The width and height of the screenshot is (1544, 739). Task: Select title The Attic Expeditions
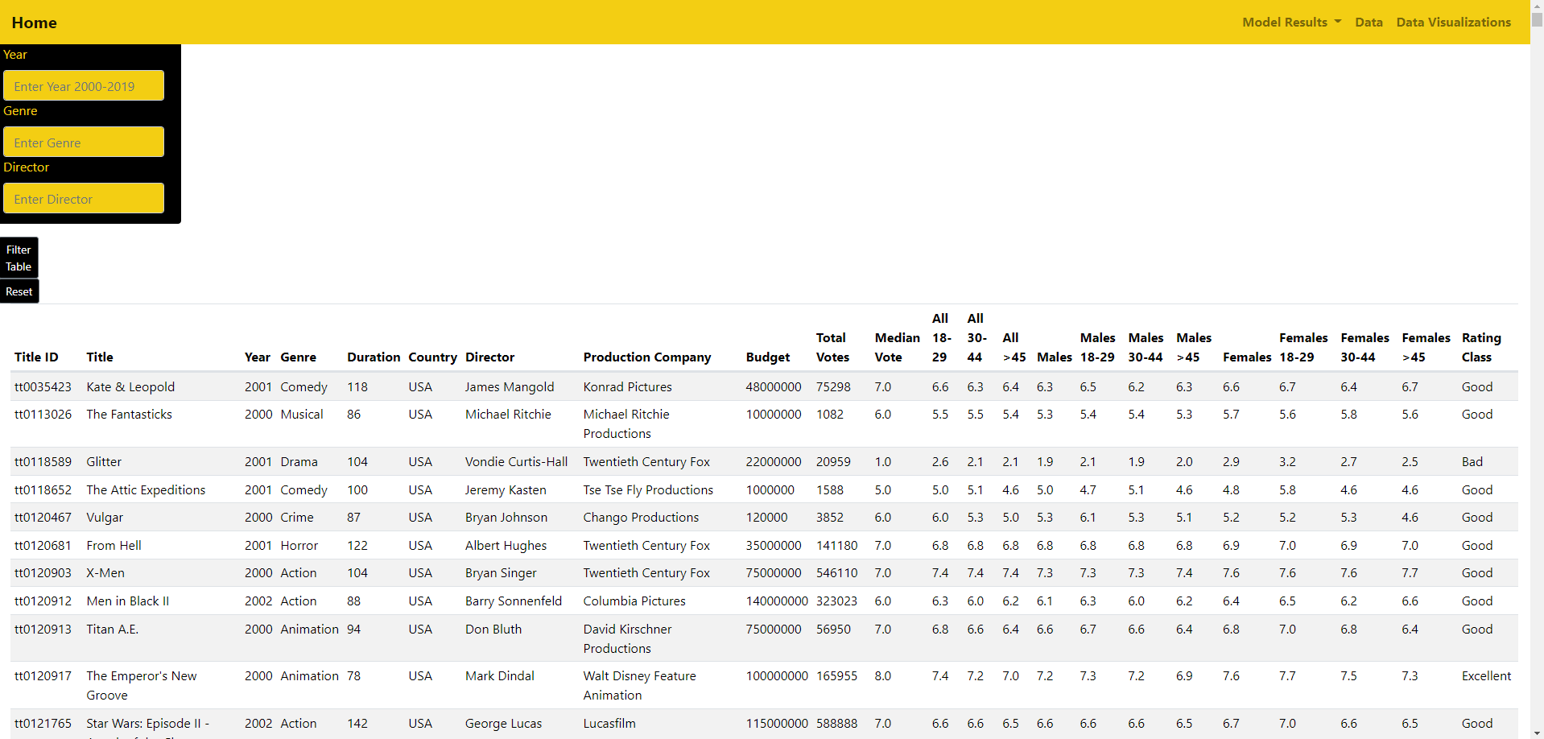click(146, 489)
